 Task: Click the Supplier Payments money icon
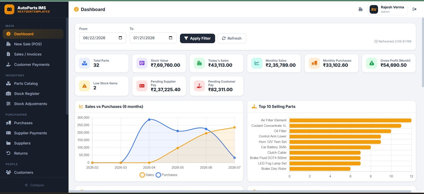coord(8,133)
